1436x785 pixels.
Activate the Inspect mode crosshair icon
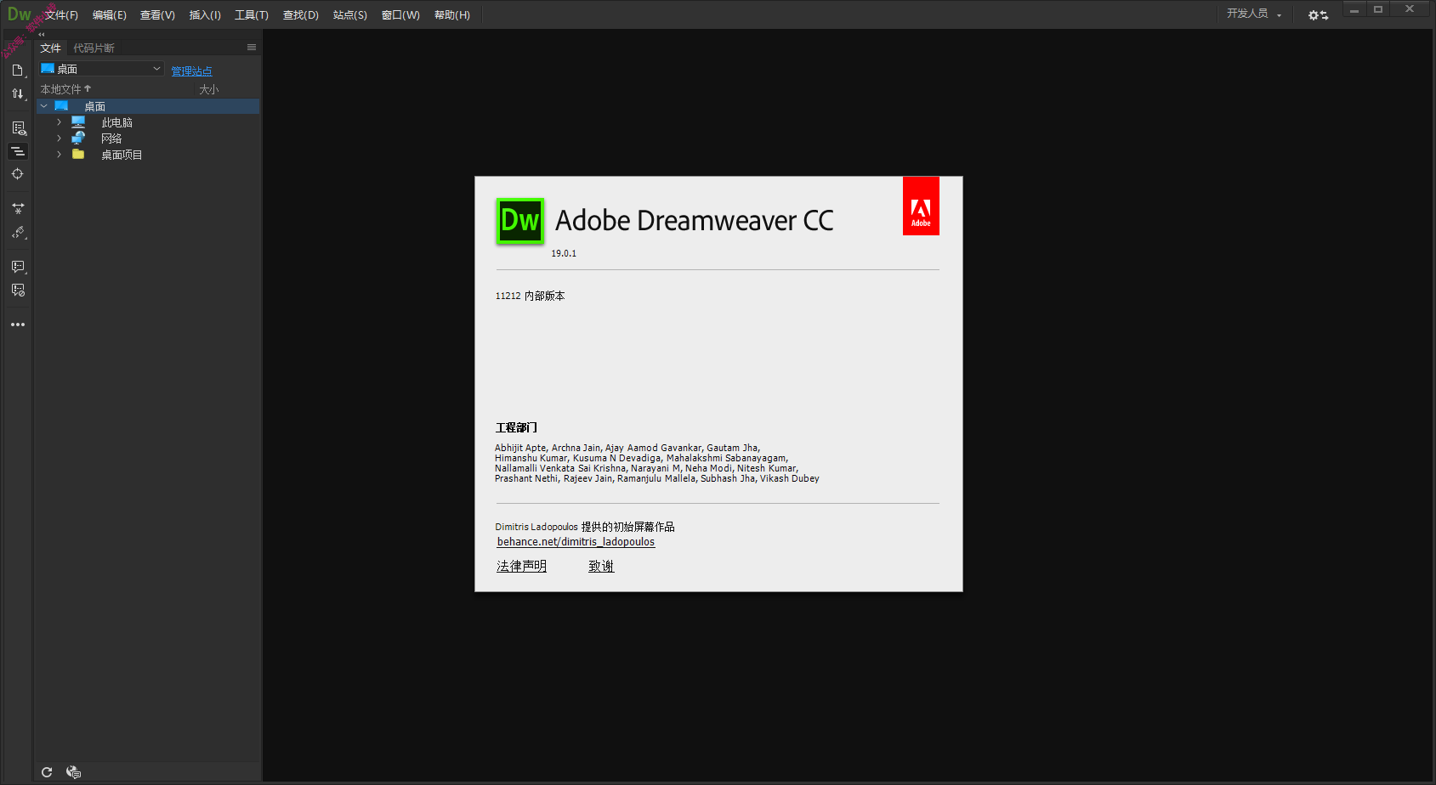click(x=18, y=174)
